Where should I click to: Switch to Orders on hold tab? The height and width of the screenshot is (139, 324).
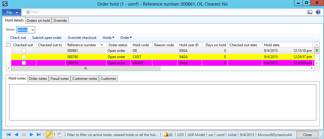pos(38,21)
